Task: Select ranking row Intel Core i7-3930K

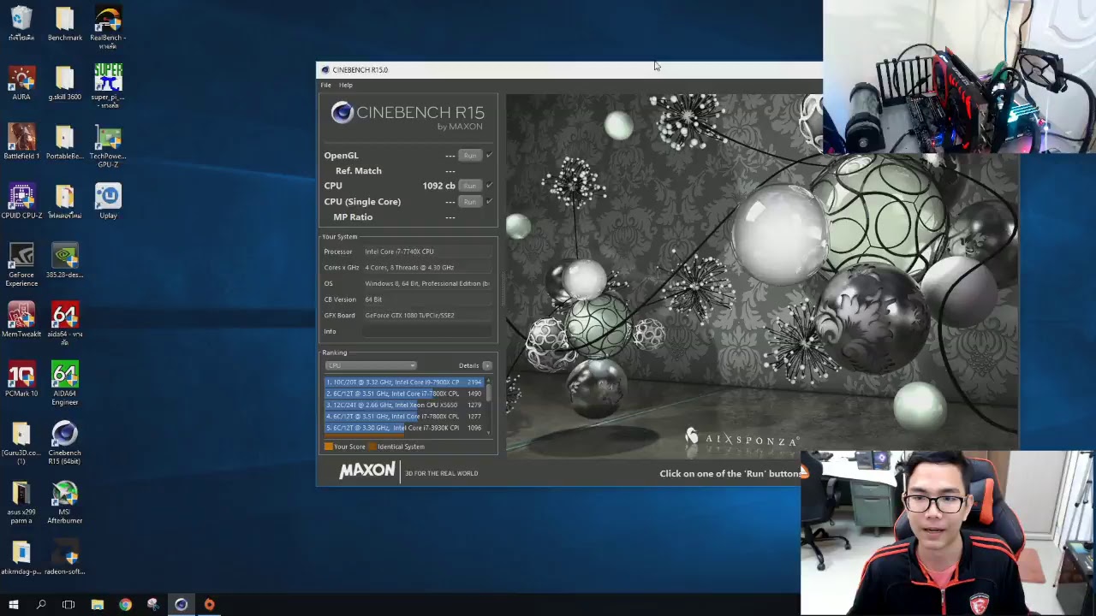Action: pyautogui.click(x=404, y=428)
